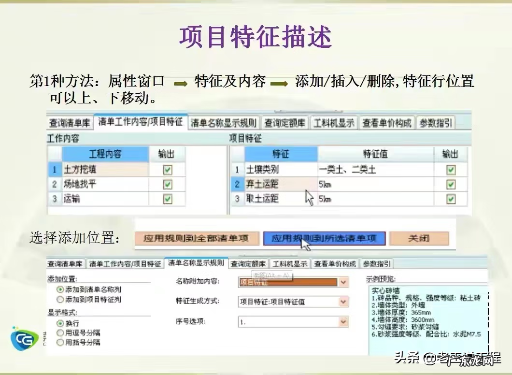Select 用括号分隔 radio button
Image resolution: width=512 pixels, height=375 pixels.
tap(60, 343)
